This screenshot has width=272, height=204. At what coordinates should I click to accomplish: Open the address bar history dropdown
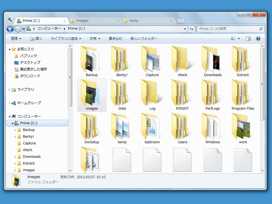[x=185, y=29]
